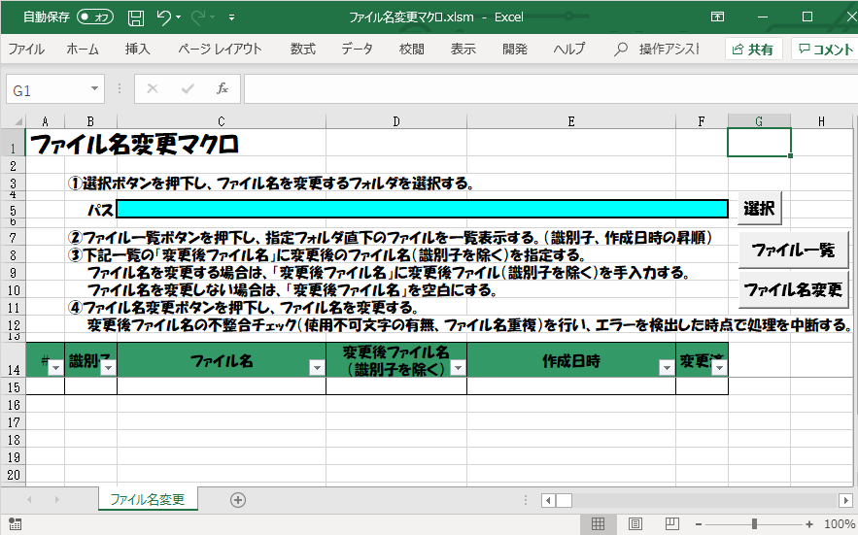
Task: Toggle the 自動保存 AutoSave switch
Action: [94, 17]
